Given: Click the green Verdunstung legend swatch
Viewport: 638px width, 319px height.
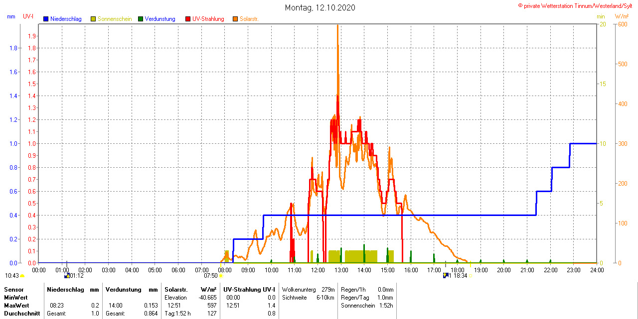Looking at the screenshot, I should [141, 19].
